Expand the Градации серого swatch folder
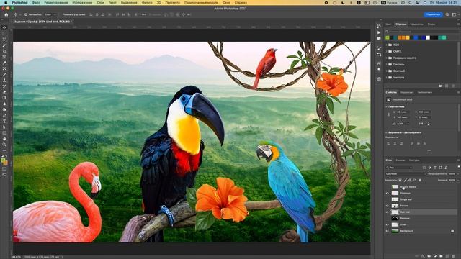Screen dimensions: 461x259 click(x=387, y=58)
